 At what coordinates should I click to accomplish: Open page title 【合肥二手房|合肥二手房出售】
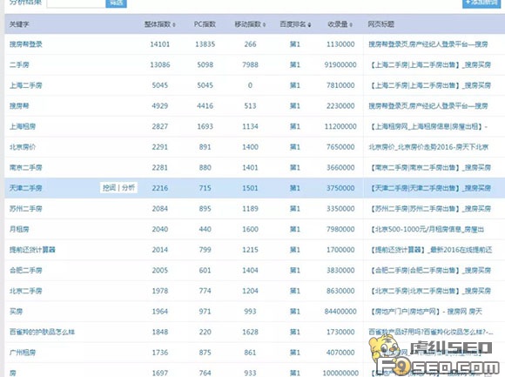[x=430, y=271]
